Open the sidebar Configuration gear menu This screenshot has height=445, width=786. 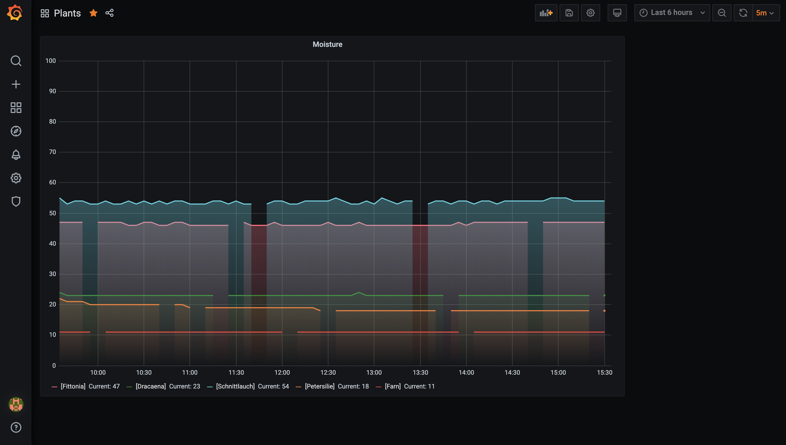click(x=16, y=178)
